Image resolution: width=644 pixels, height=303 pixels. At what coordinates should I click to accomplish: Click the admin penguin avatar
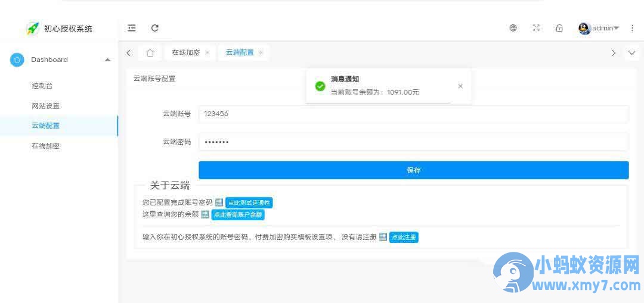(584, 29)
